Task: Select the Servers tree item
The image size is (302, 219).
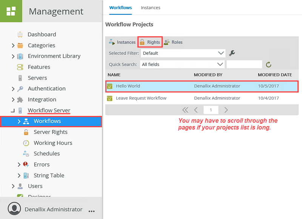Action: [x=37, y=78]
